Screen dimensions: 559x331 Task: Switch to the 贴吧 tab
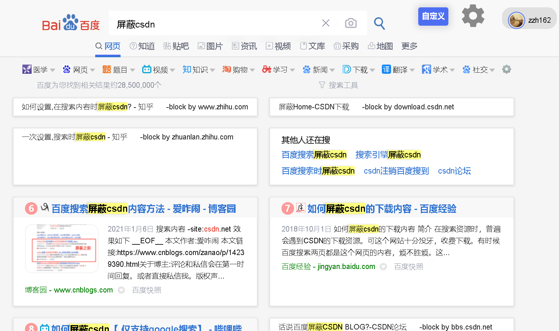(176, 46)
